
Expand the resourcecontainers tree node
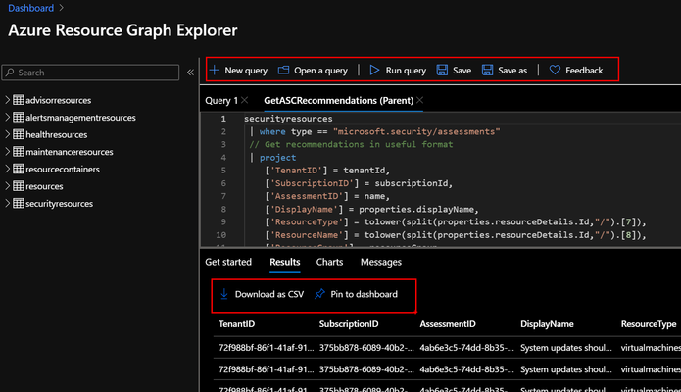[x=7, y=169]
